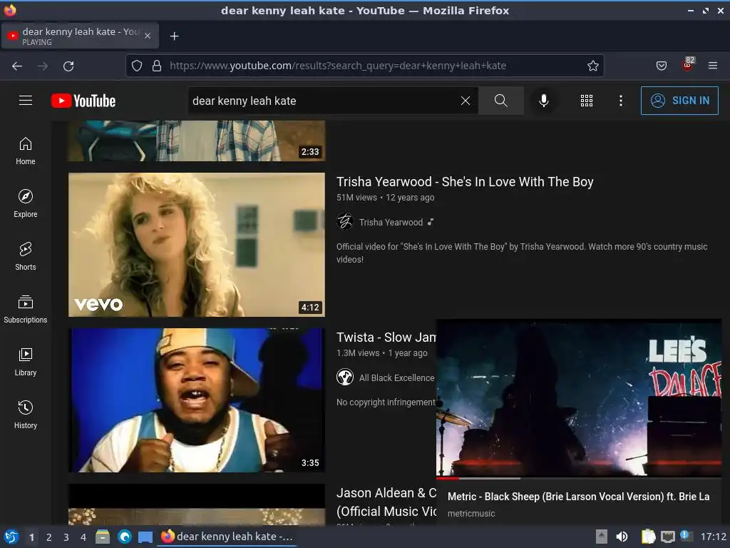
Task: Open the YouTube apps grid icon
Action: click(x=587, y=101)
